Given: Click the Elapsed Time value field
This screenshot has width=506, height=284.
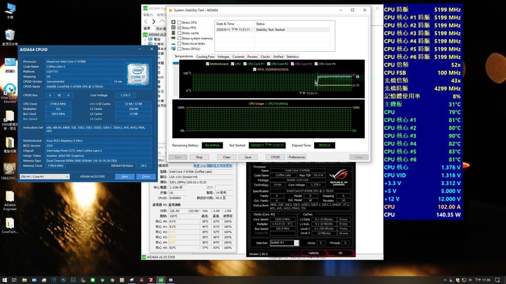Looking at the screenshot, I should [x=324, y=145].
